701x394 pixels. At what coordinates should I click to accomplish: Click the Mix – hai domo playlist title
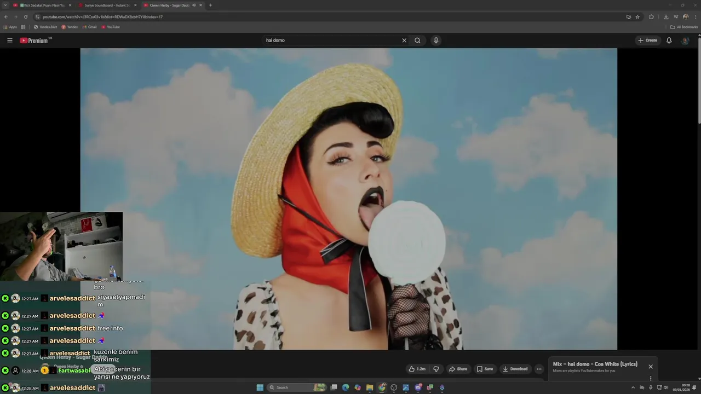point(595,364)
